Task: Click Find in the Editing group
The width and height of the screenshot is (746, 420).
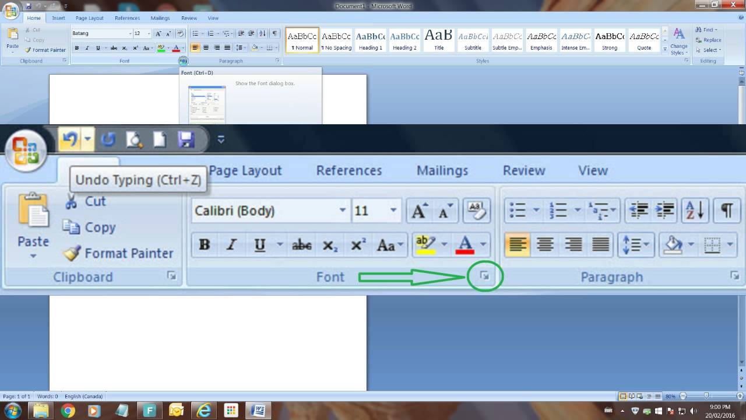Action: (706, 30)
